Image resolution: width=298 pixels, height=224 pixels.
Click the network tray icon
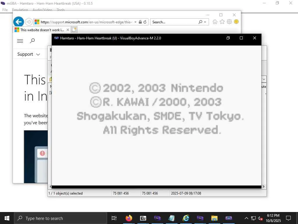(253, 218)
